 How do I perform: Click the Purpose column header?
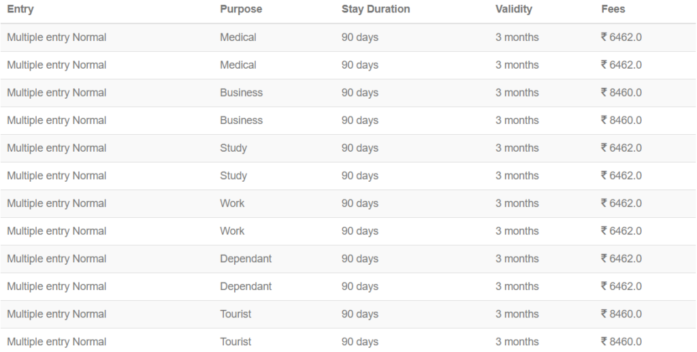[x=241, y=10]
